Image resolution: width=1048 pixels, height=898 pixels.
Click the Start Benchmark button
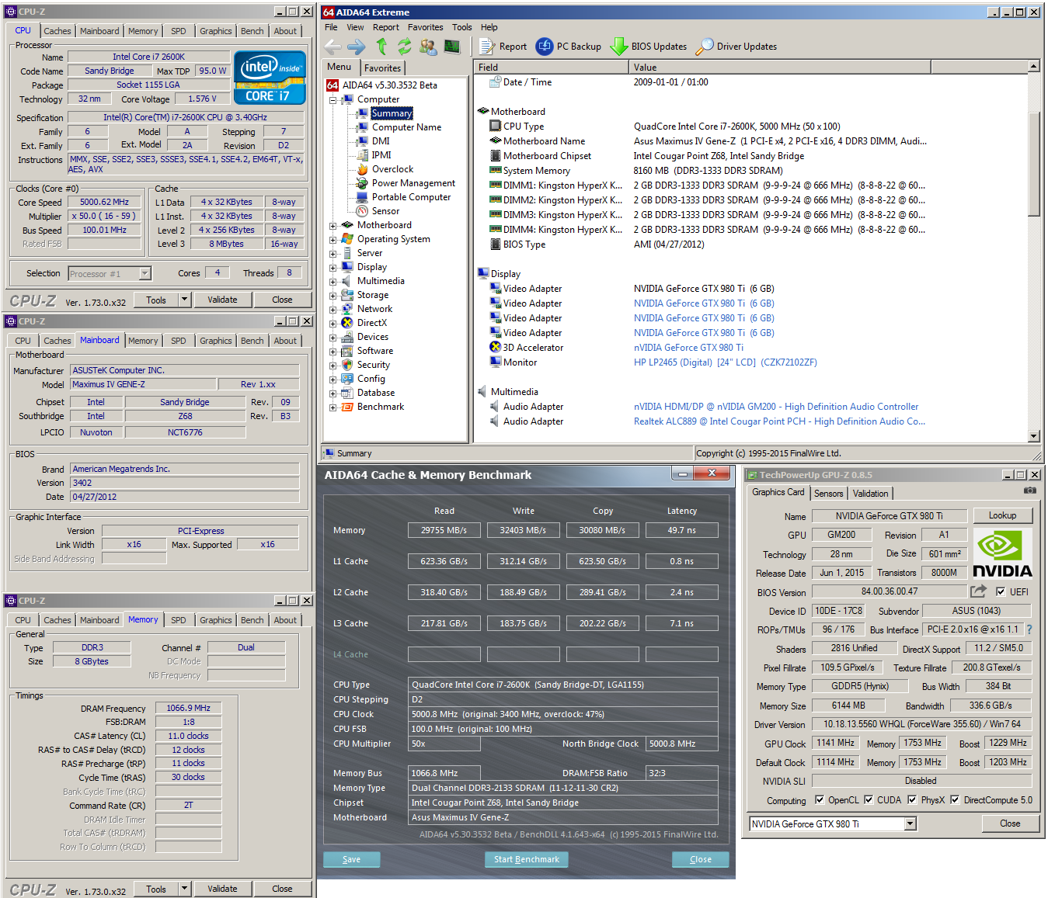526,859
